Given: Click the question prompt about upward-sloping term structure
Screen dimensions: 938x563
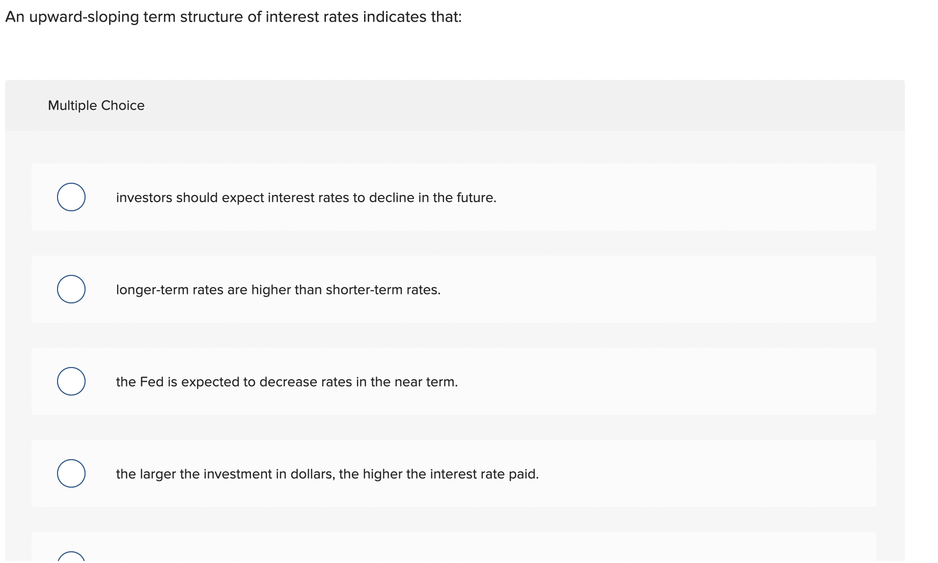Looking at the screenshot, I should click(x=233, y=17).
